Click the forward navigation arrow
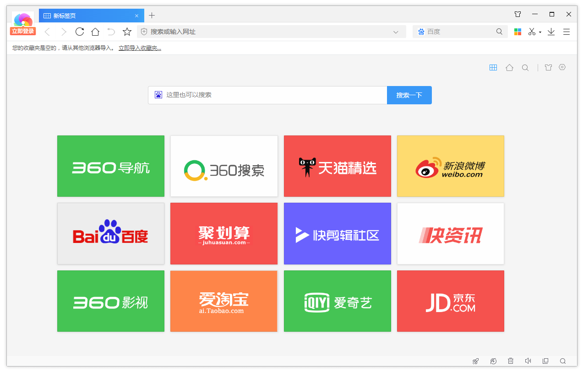The image size is (583, 372). point(64,32)
